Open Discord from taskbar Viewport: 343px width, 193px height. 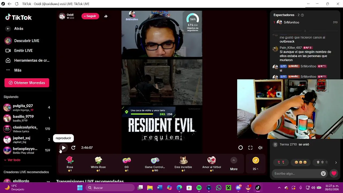coord(238,188)
